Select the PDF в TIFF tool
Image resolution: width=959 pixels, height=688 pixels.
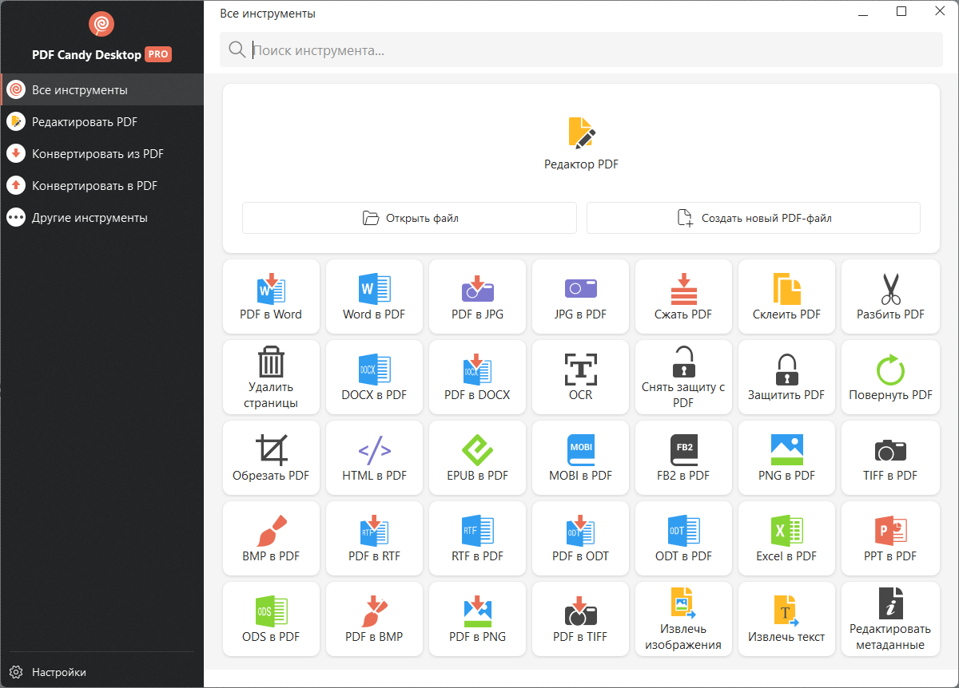click(x=580, y=619)
